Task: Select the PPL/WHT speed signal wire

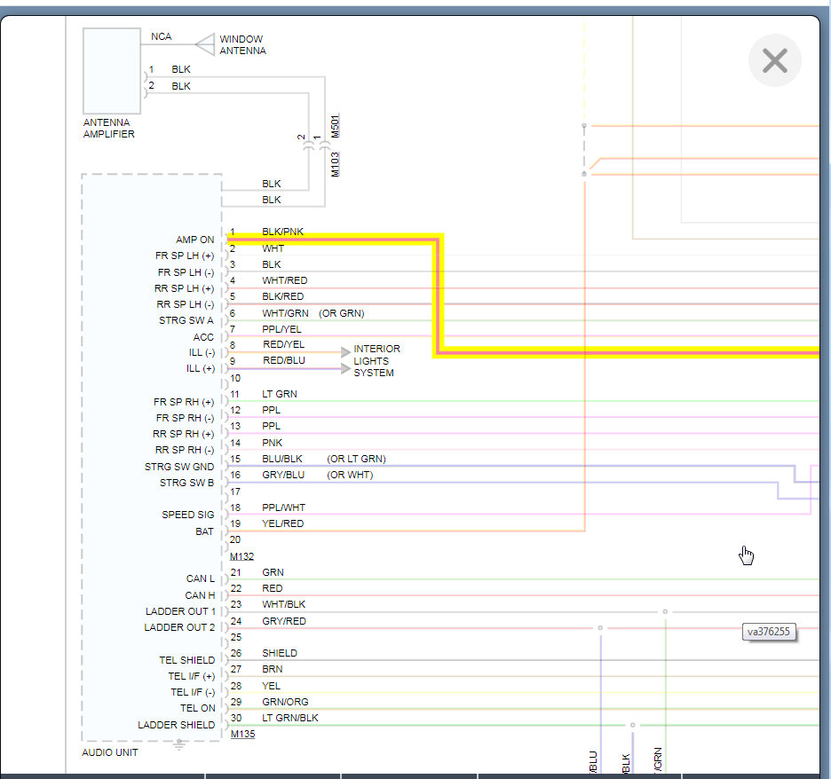Action: (x=533, y=515)
